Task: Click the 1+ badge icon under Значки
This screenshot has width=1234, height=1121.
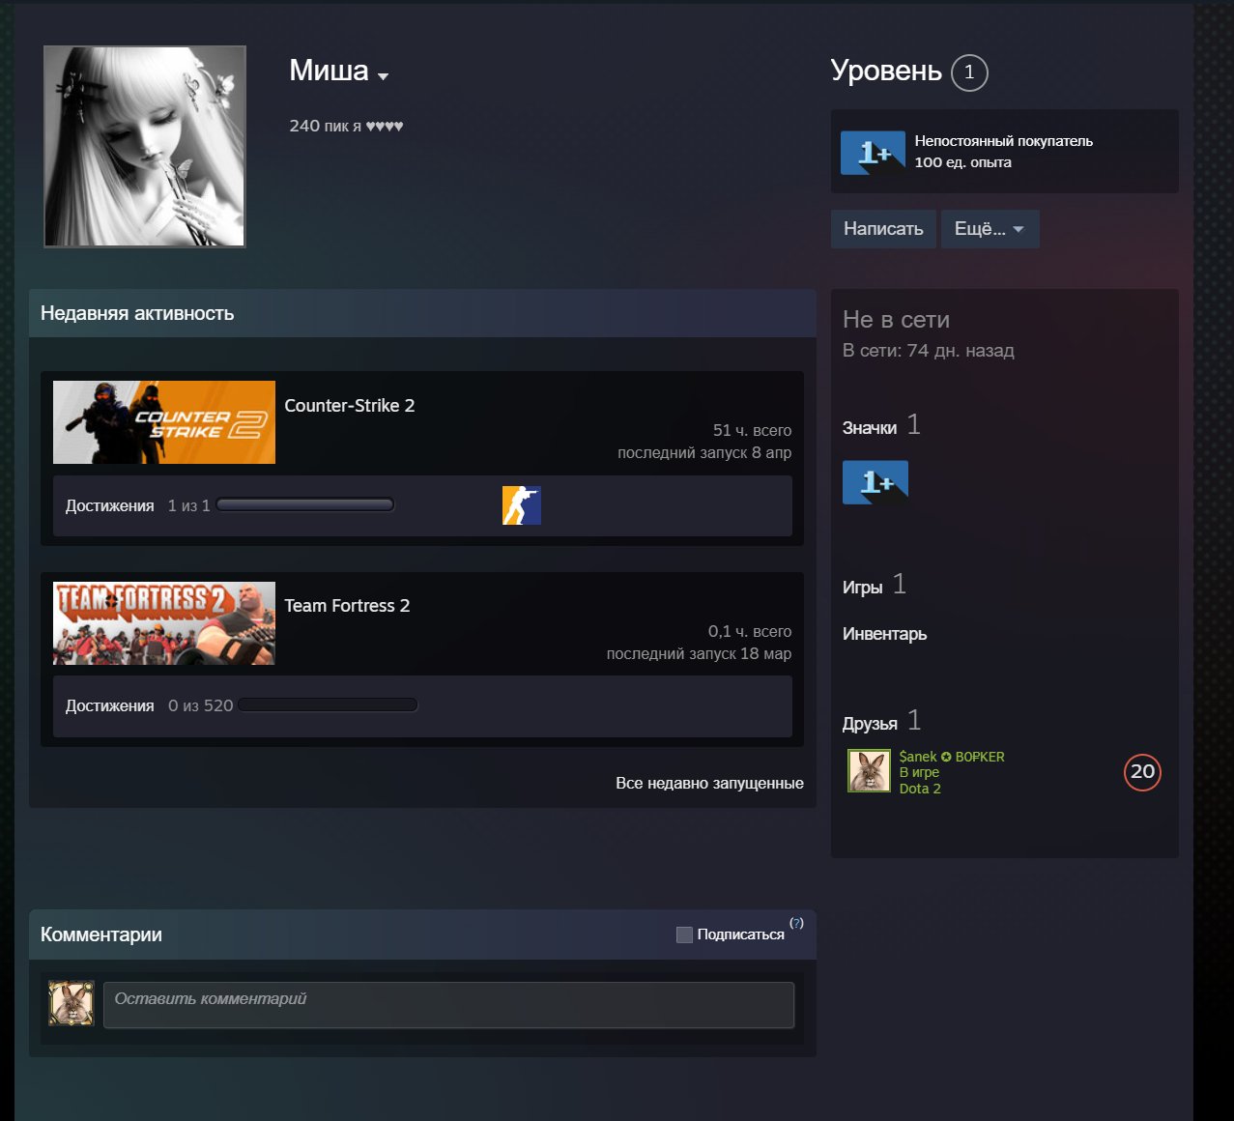Action: coord(875,482)
